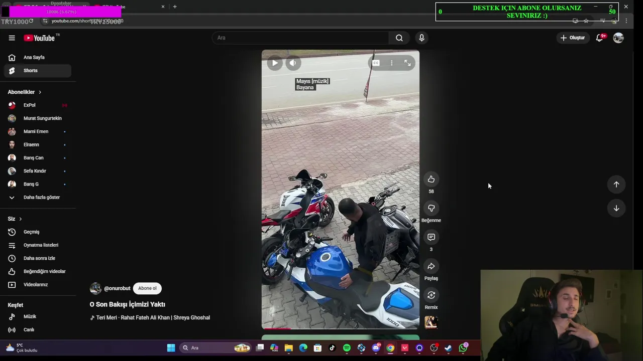
Task: Select Shorts in the sidebar
Action: [38, 71]
